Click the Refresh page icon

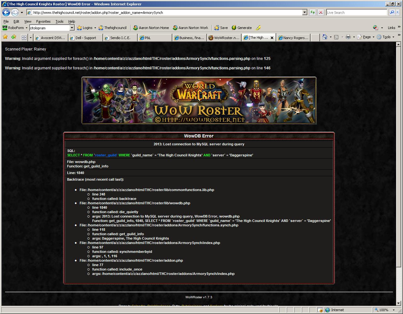(312, 13)
